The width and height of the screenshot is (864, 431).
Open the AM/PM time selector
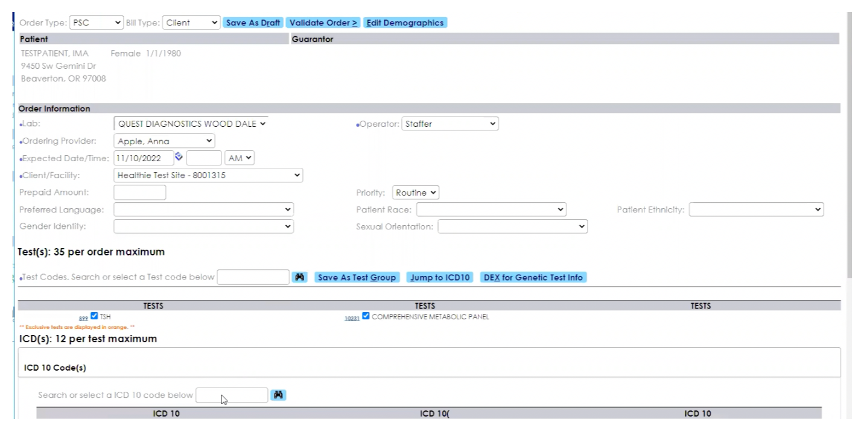240,158
